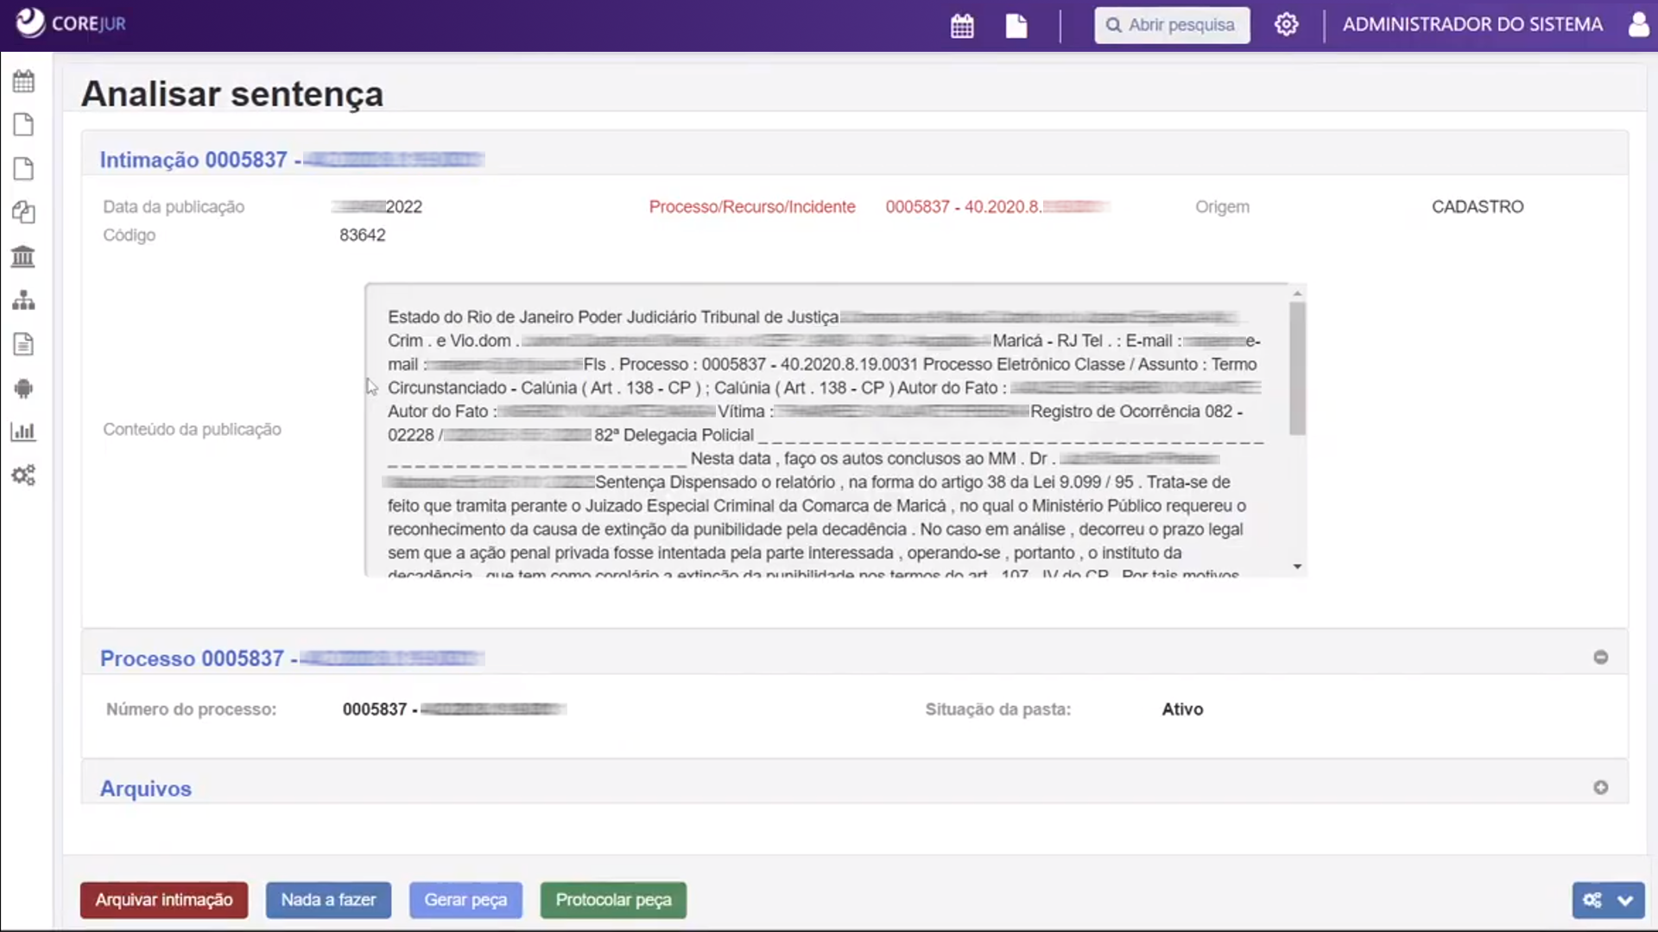Click the Arquivar intimação button
The width and height of the screenshot is (1658, 932).
(x=164, y=900)
